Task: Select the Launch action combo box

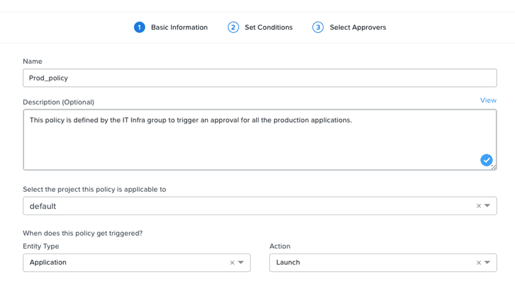Action: 383,262
